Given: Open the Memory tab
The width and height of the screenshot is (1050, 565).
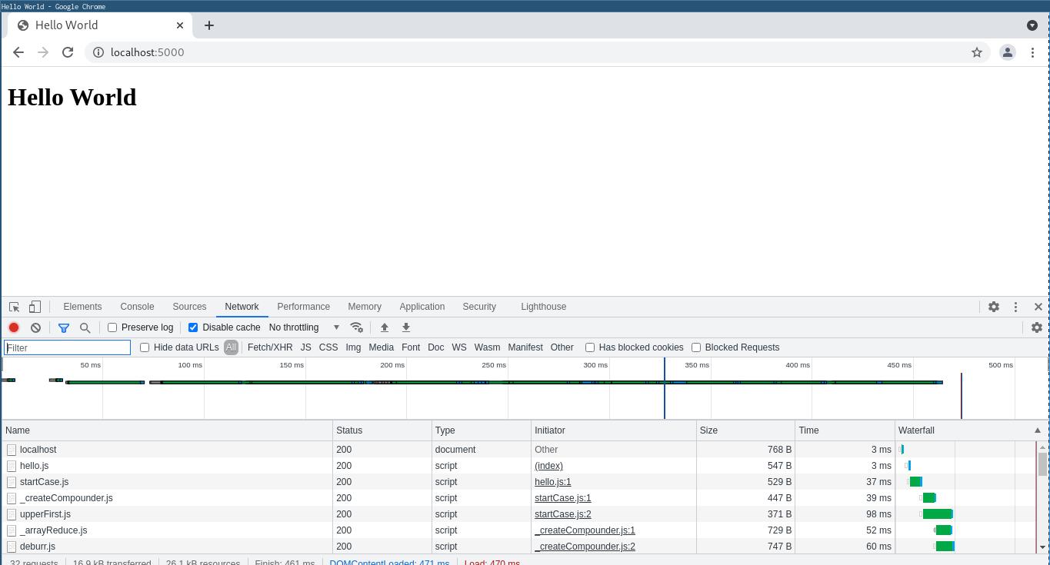Looking at the screenshot, I should click(x=365, y=307).
